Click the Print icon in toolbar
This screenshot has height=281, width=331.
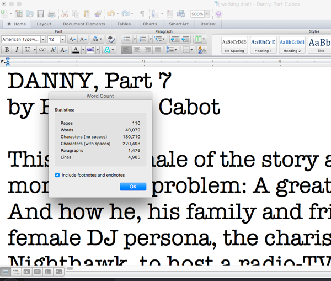pos(51,14)
